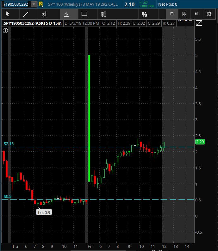218x251 pixels.
Task: Click the chart title .SPY190503C292 (ASK) 5 D 15m
Action: [32, 23]
